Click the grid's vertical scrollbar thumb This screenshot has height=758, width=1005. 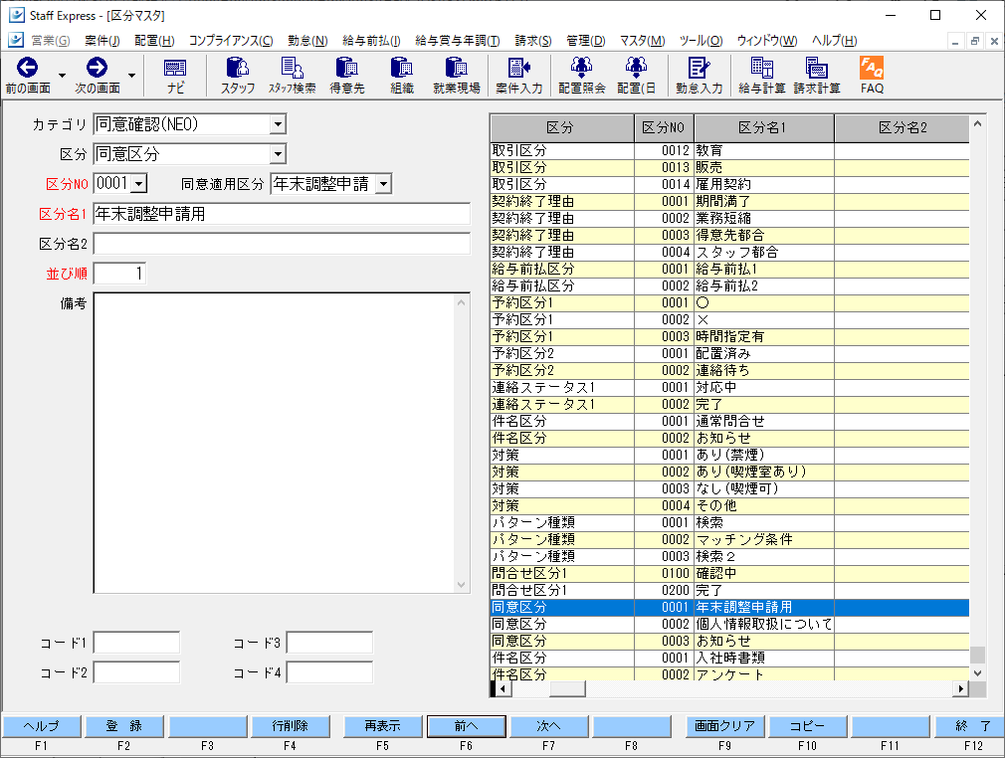click(977, 655)
